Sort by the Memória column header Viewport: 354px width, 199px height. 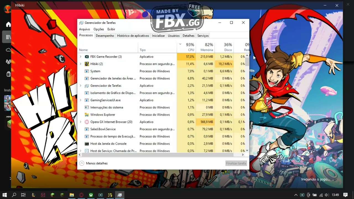(205, 47)
